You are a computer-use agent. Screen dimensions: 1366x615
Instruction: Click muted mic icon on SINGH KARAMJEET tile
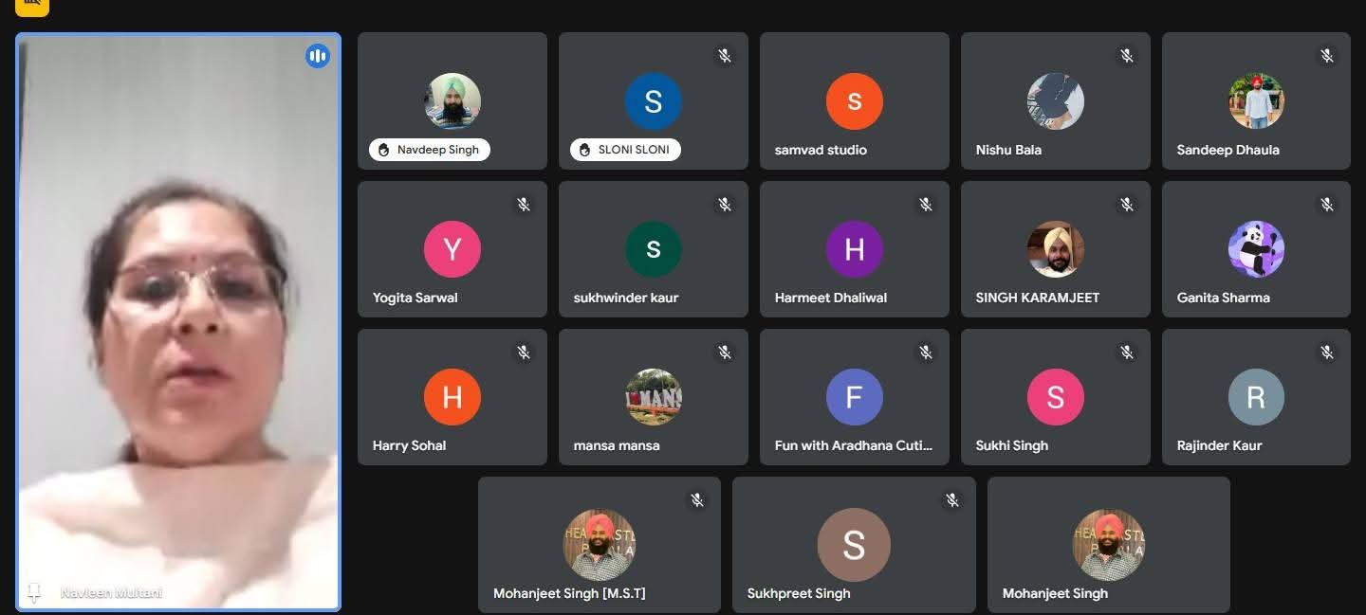pyautogui.click(x=1127, y=204)
